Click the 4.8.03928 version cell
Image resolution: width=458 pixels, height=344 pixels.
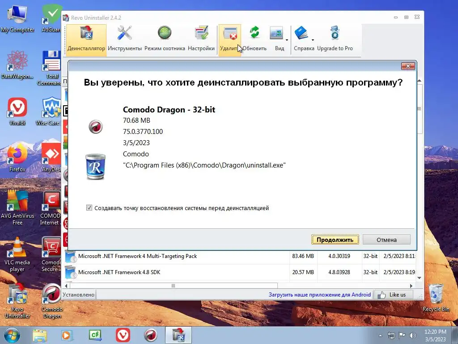(339, 272)
